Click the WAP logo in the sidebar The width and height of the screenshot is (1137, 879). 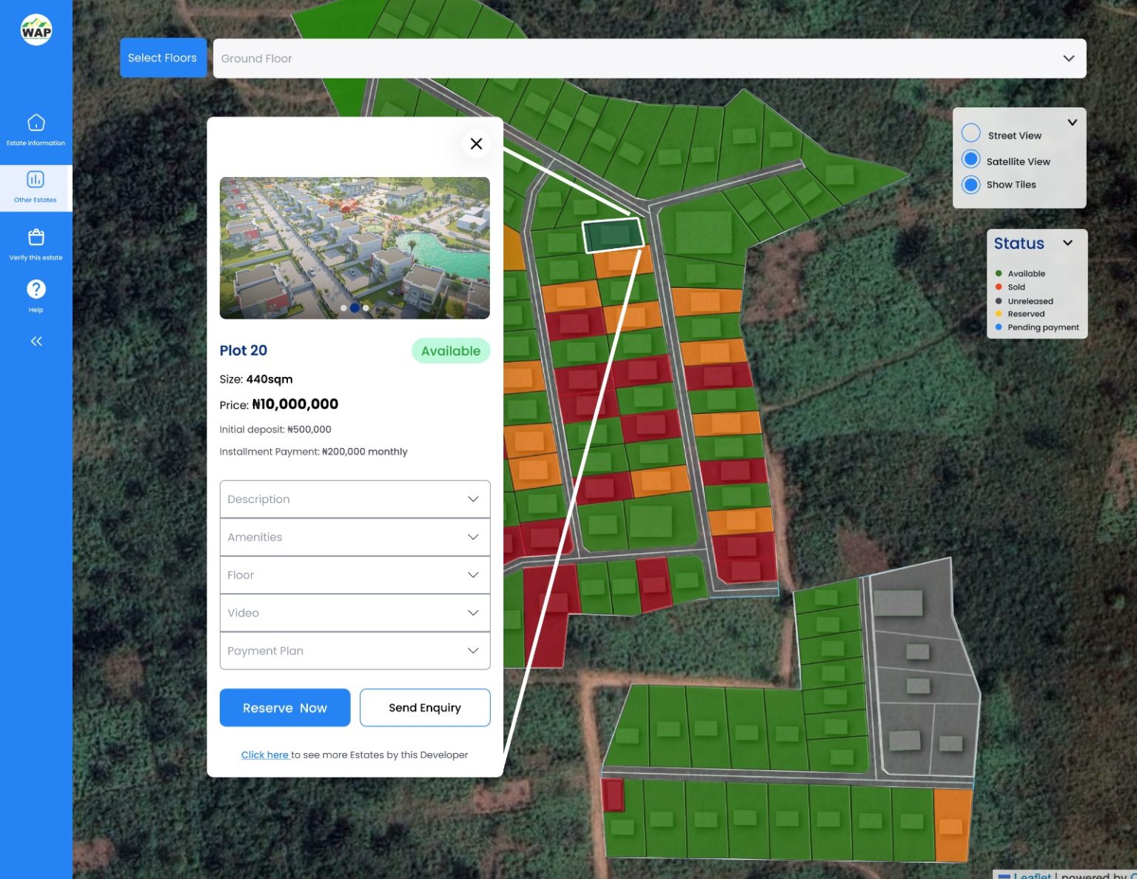click(36, 30)
